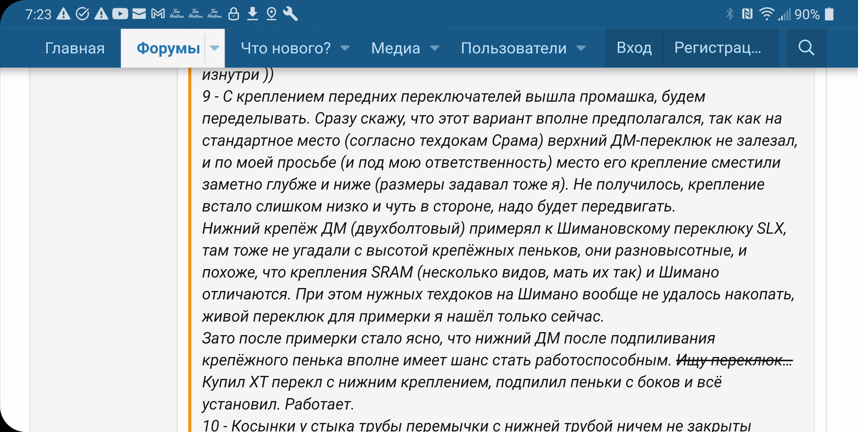Click strikethrough text 'Ищу переклюк...'
Image resolution: width=858 pixels, height=432 pixels.
tap(734, 360)
